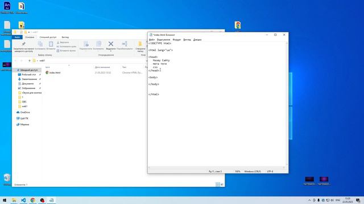Open Документи in Explorer sidebar

tap(28, 83)
